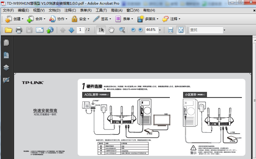The height and width of the screenshot is (159, 256).
Task: Expand the 表单 dropdown arrow
Action: 132,19
